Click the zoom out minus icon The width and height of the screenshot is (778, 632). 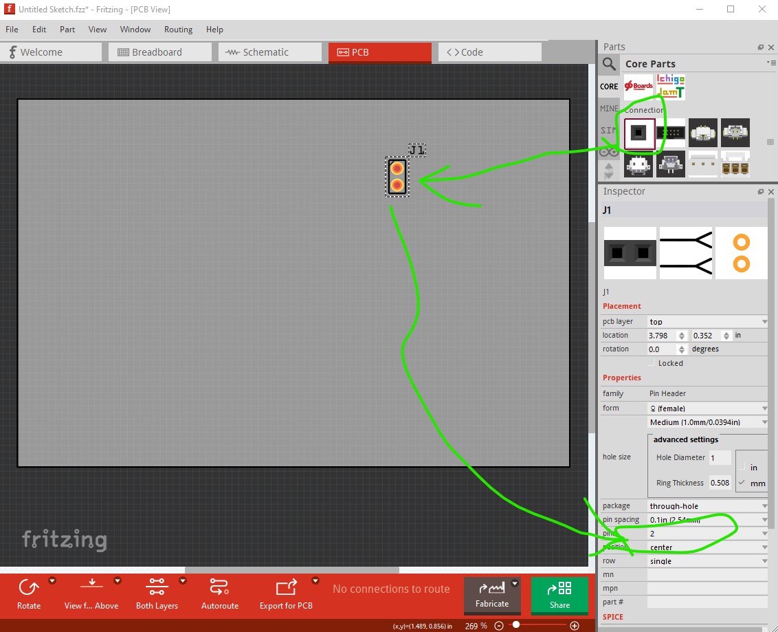coord(499,626)
